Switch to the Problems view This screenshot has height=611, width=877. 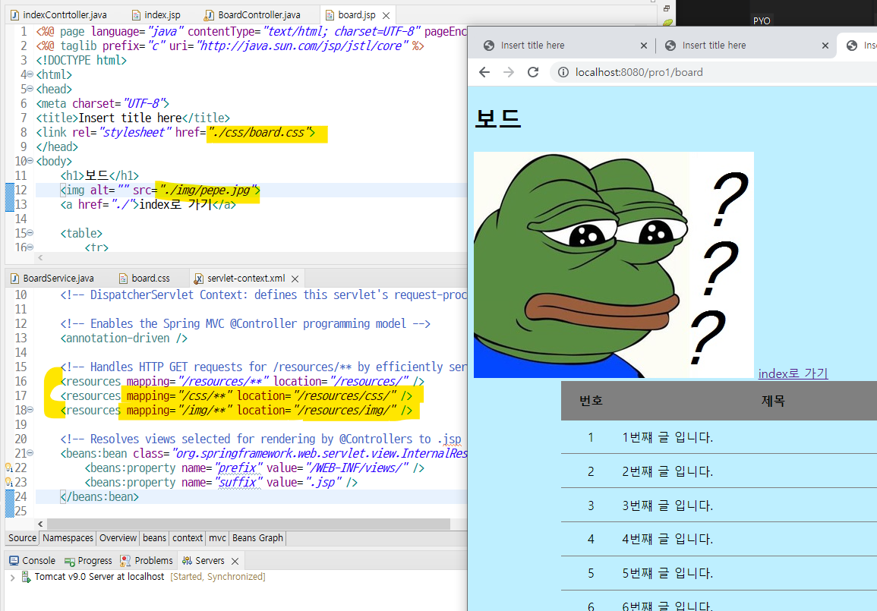pyautogui.click(x=147, y=561)
